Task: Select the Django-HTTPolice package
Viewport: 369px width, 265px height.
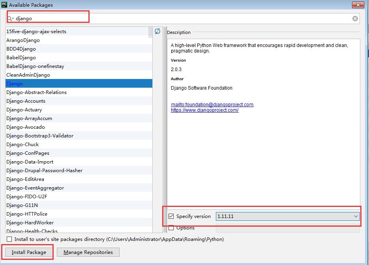Action: pos(79,214)
